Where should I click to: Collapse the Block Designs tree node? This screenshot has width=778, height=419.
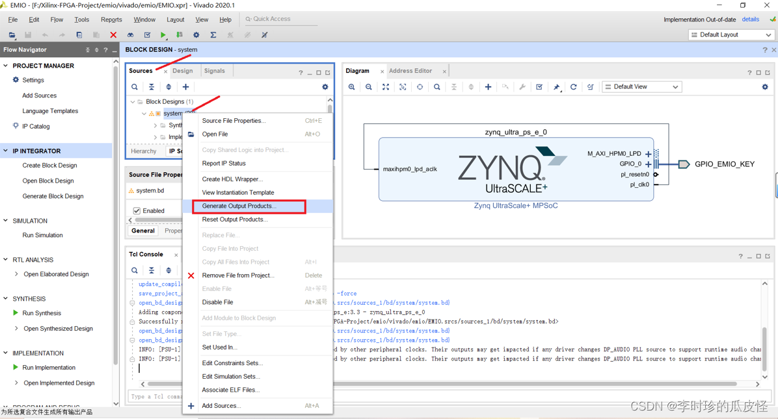click(x=133, y=101)
